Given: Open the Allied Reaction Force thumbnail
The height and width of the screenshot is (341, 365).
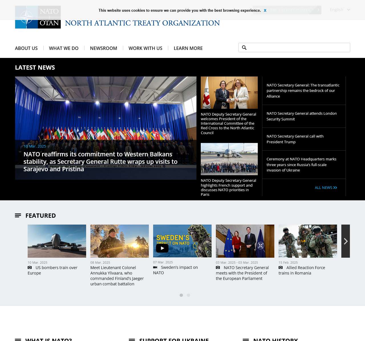Looking at the screenshot, I should [308, 241].
